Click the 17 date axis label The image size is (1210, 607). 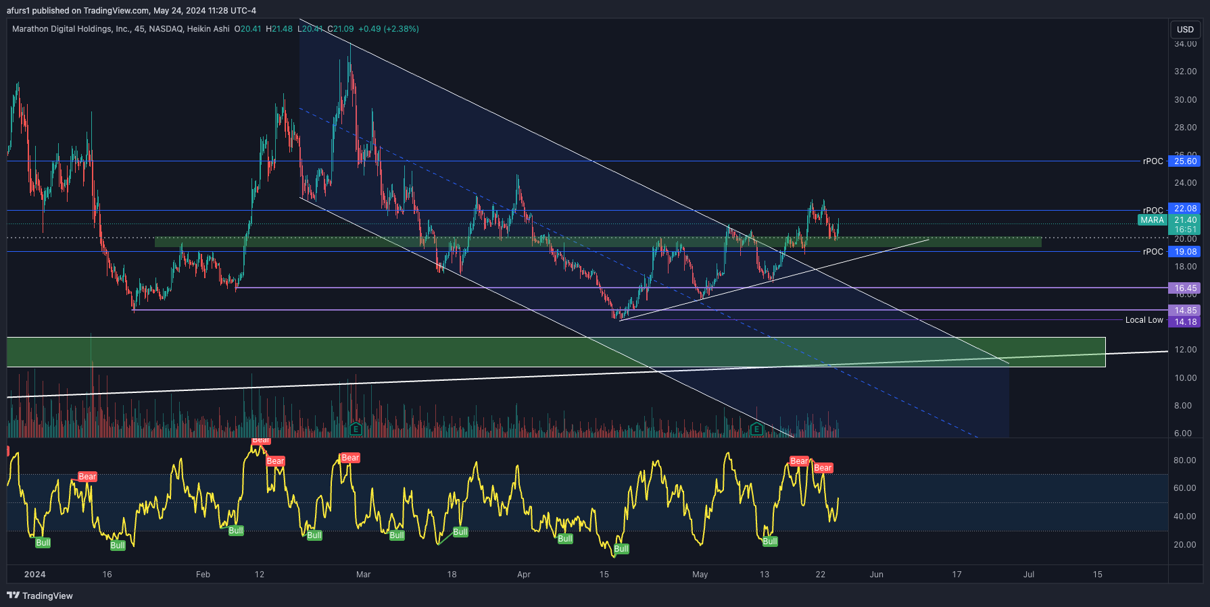coord(957,575)
